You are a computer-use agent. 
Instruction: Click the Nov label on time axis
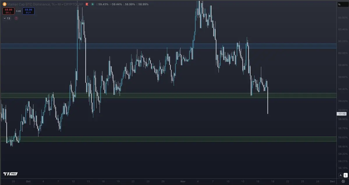tap(183, 182)
